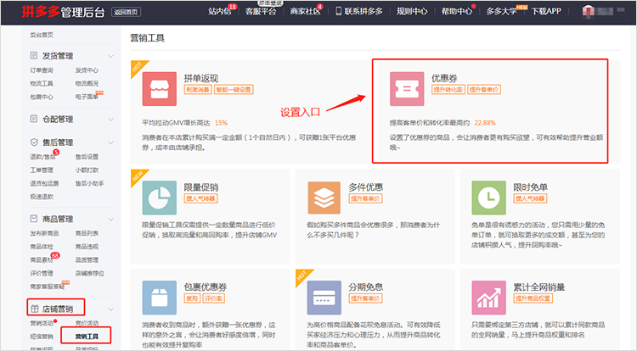Open 评价管理 in sidebar
This screenshot has height=351, width=637.
click(x=42, y=273)
